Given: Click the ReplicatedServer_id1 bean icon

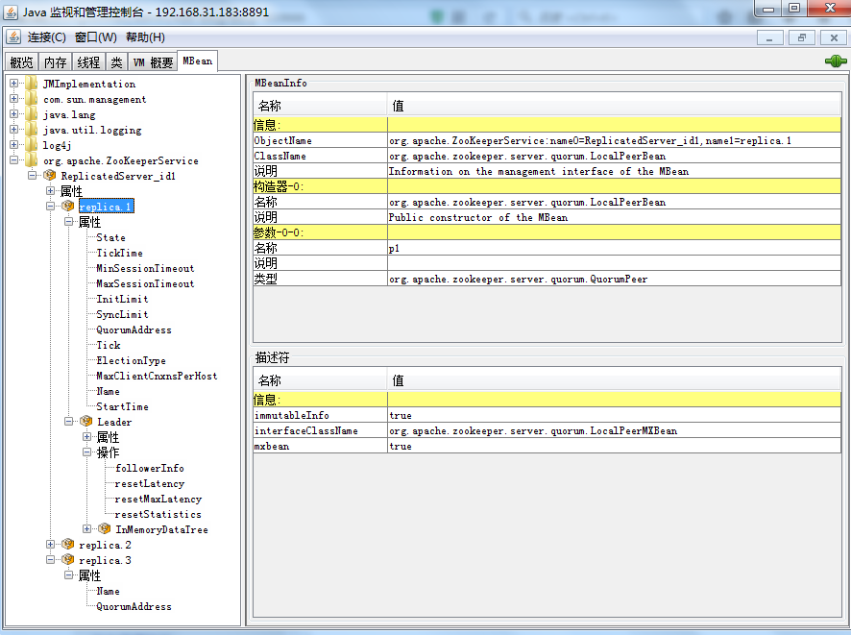Looking at the screenshot, I should pyautogui.click(x=50, y=175).
